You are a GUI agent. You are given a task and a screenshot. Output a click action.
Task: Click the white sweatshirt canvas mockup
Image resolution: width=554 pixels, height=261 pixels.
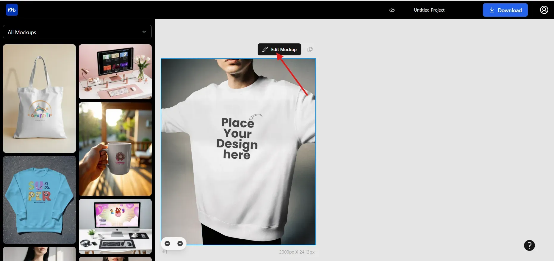238,152
